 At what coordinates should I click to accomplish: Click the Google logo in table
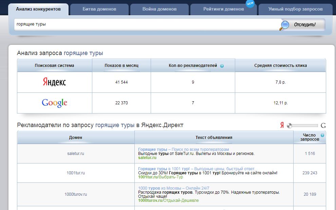pyautogui.click(x=54, y=103)
